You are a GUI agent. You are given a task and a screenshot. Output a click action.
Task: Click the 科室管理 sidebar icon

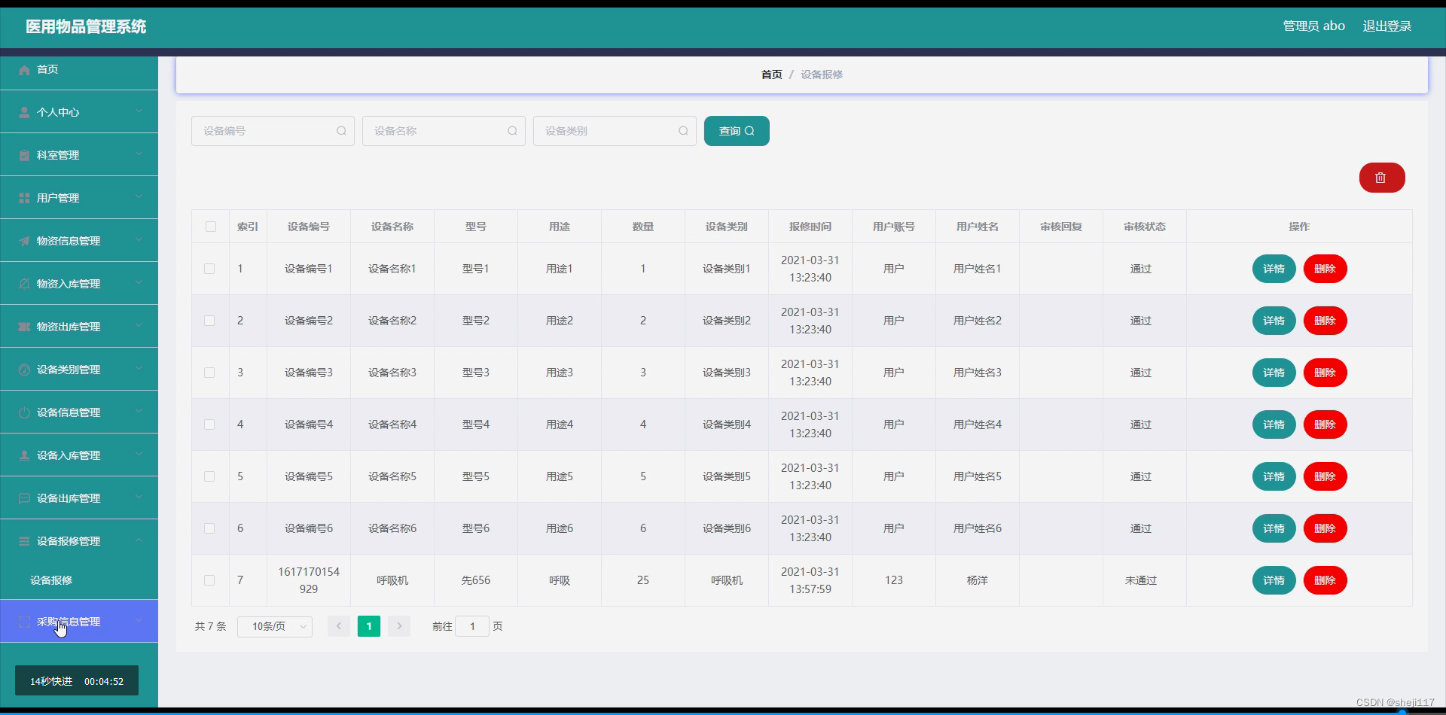click(x=23, y=155)
